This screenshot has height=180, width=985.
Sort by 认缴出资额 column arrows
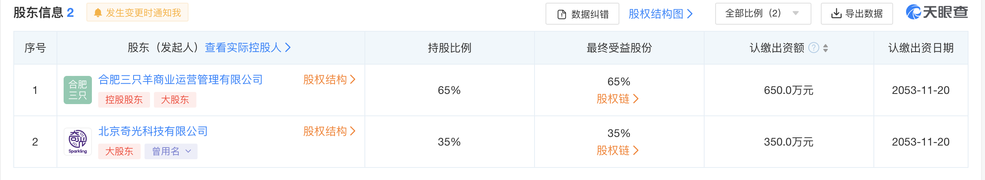pyautogui.click(x=826, y=48)
